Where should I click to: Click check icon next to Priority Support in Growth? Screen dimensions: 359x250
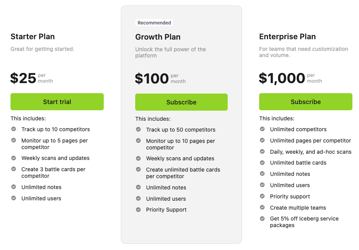(x=138, y=210)
